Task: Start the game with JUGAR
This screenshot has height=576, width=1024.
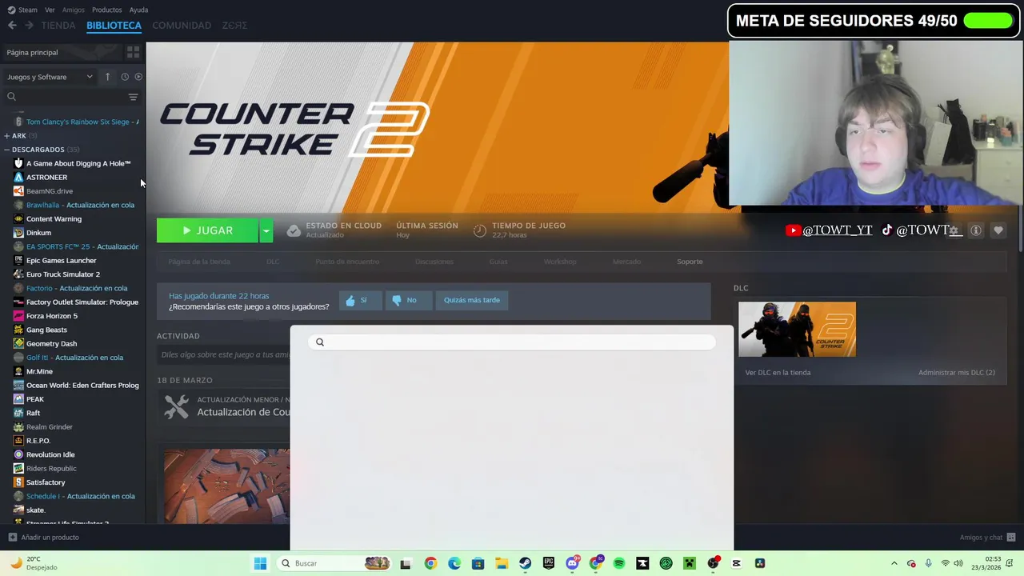Action: point(207,230)
